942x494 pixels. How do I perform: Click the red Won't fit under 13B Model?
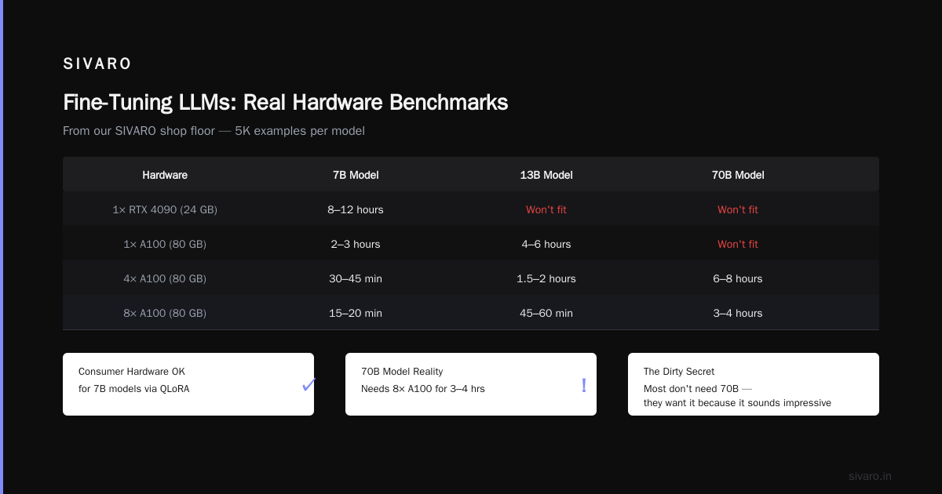tap(546, 209)
